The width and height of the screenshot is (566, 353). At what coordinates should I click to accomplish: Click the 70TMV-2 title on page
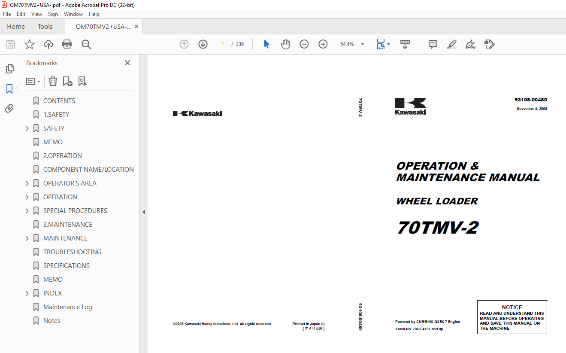pos(437,228)
